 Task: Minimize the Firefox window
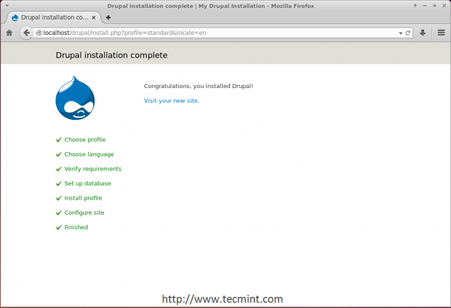click(x=425, y=6)
